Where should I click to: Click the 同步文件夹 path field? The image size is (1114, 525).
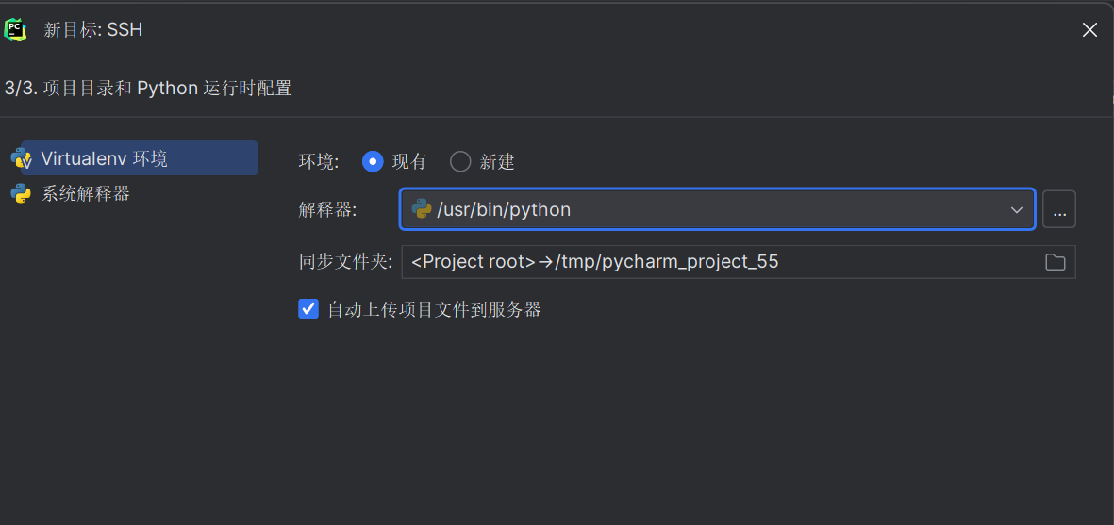click(717, 262)
